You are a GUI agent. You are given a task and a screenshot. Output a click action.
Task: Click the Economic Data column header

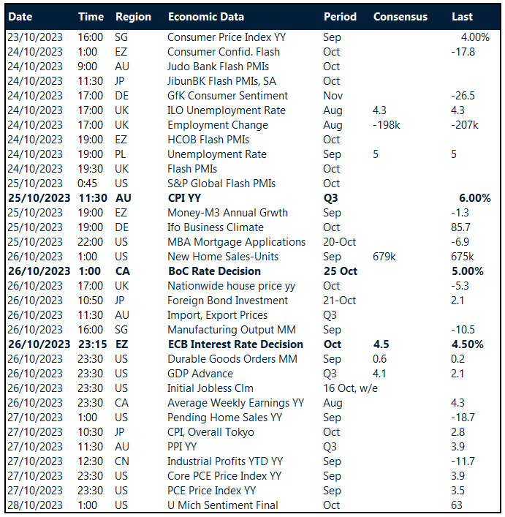click(206, 16)
